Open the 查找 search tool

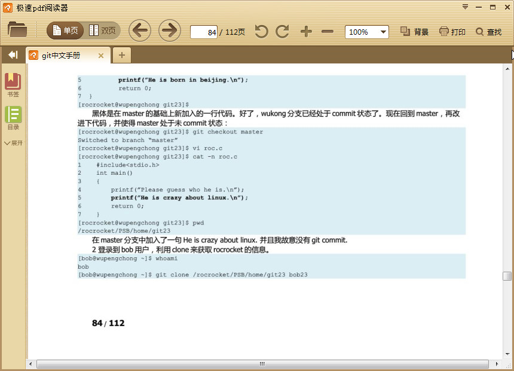[x=489, y=32]
